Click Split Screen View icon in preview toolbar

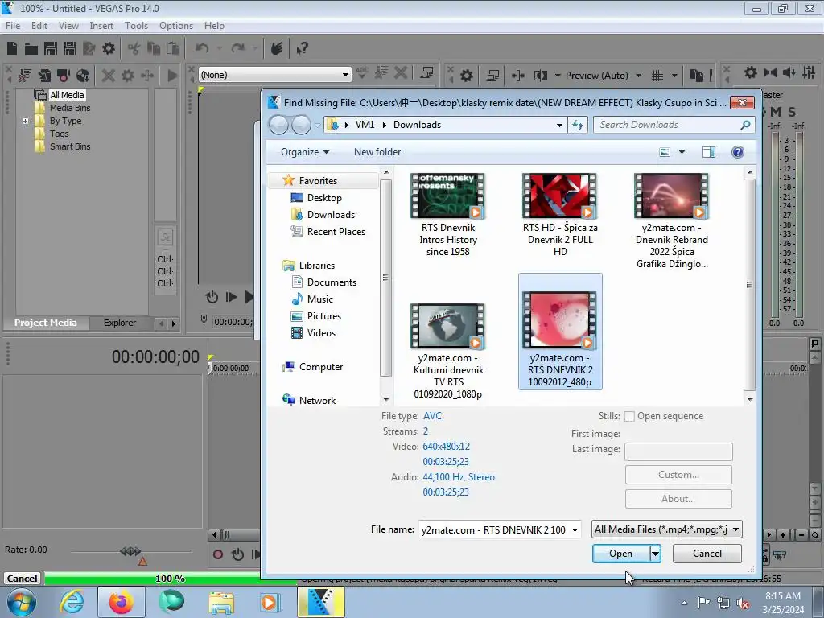(x=541, y=76)
